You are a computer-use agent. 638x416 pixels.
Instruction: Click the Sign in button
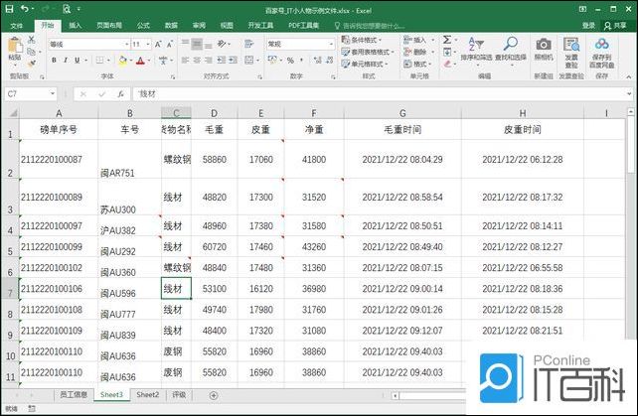tap(588, 26)
